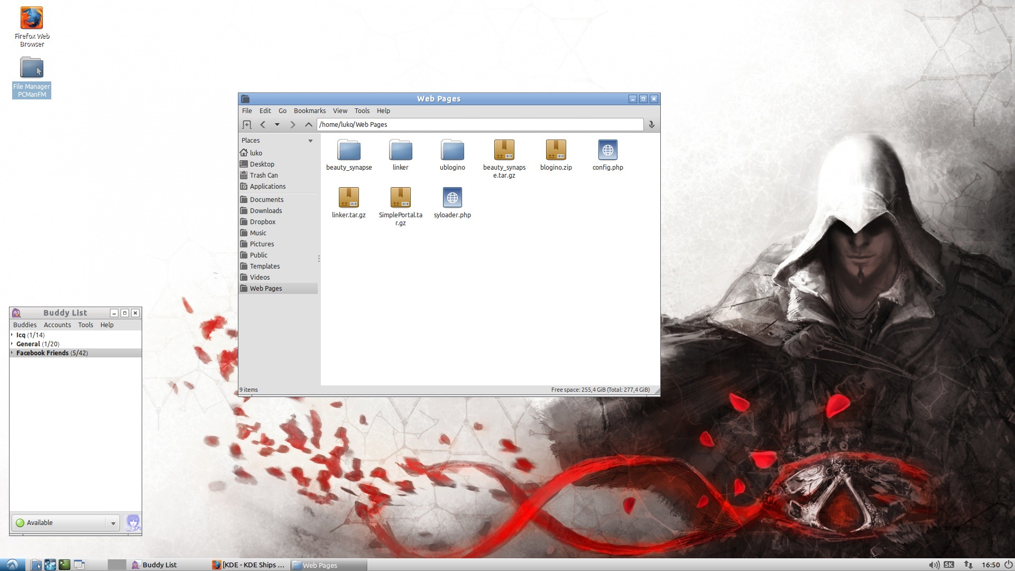This screenshot has width=1015, height=571.
Task: Select the blogino.zip archive icon
Action: pos(556,150)
